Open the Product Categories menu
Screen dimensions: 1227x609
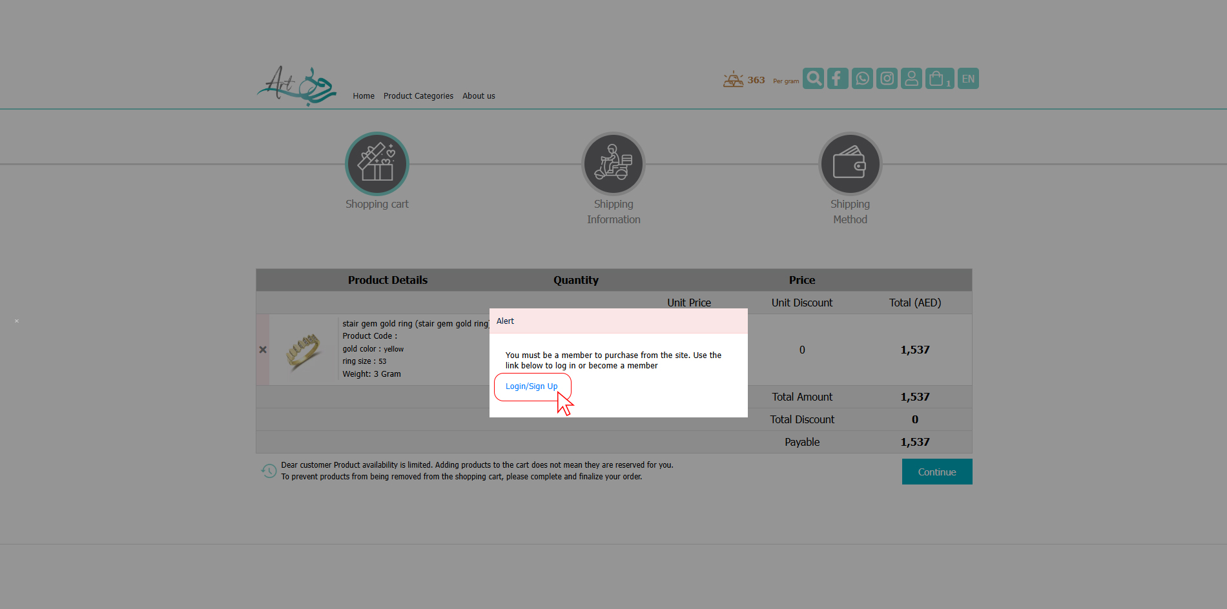[x=418, y=96]
